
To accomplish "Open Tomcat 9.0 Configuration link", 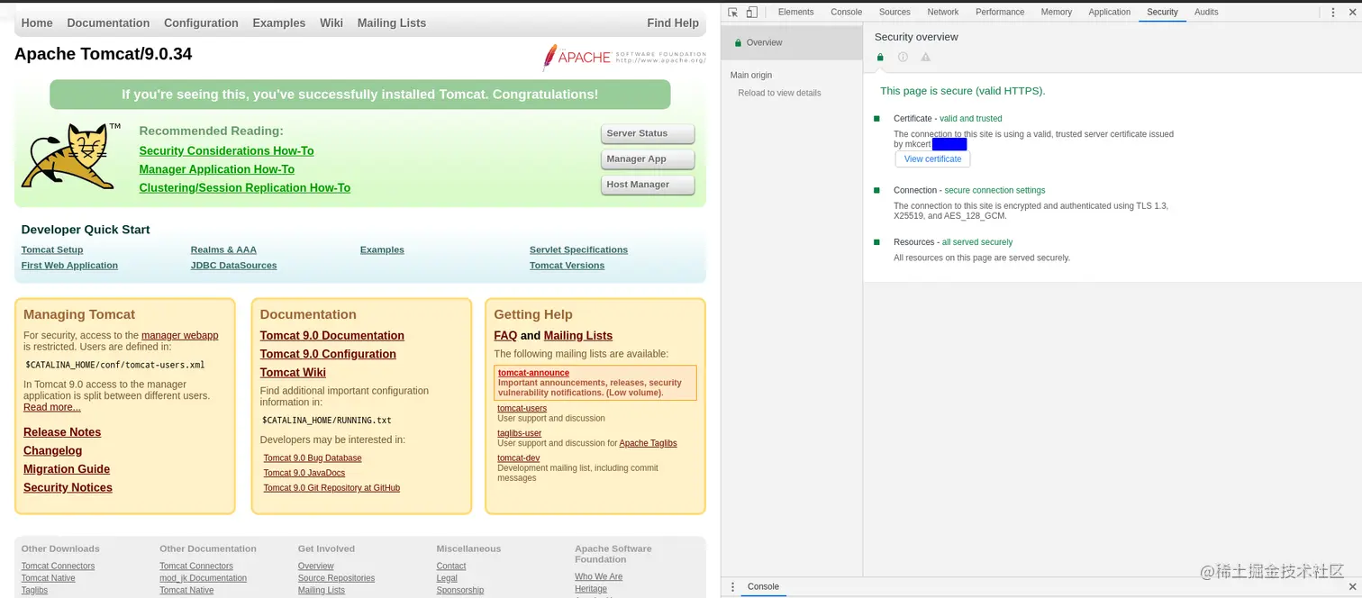I will click(328, 354).
